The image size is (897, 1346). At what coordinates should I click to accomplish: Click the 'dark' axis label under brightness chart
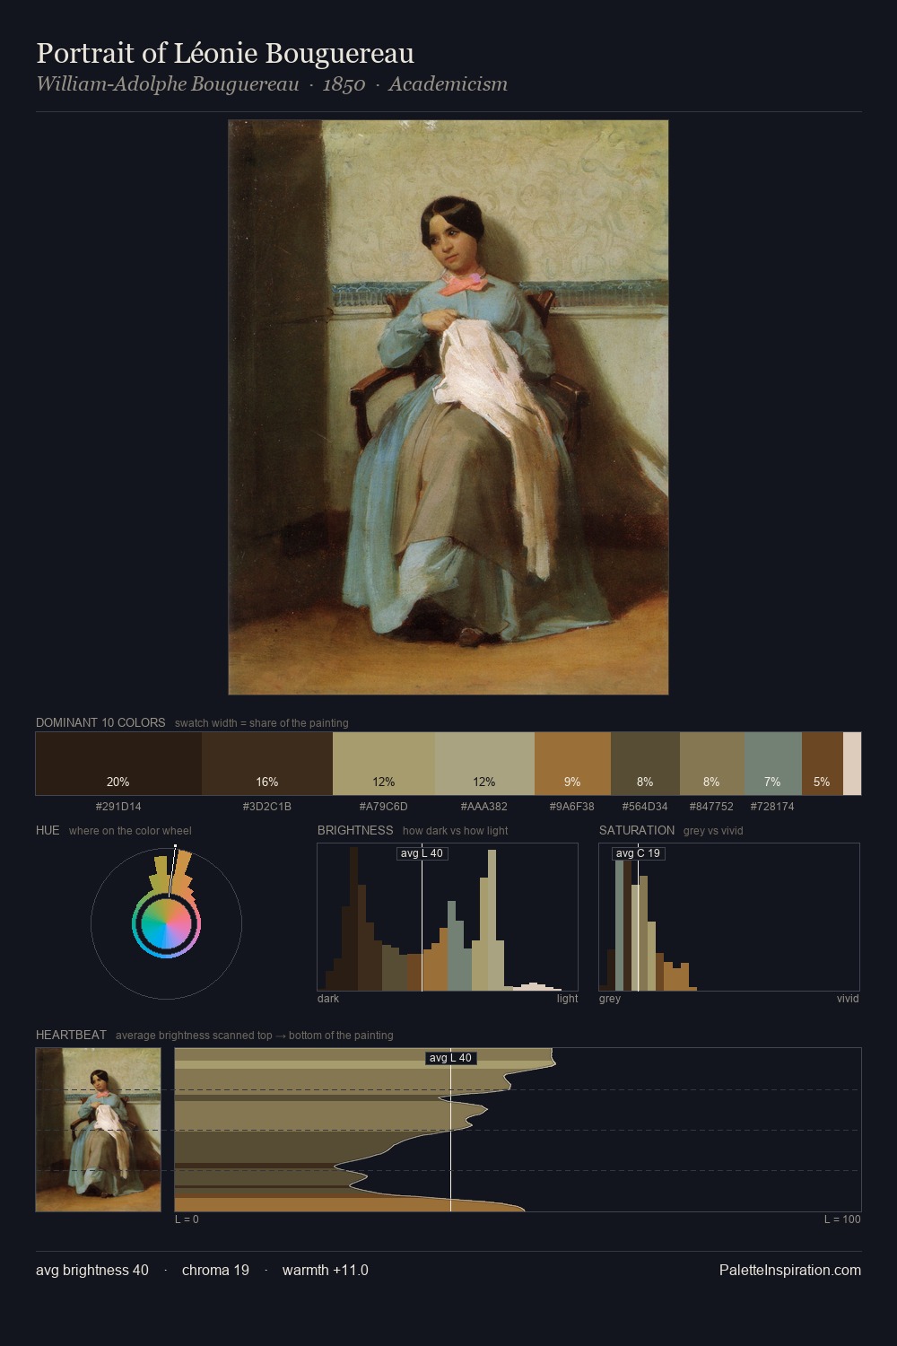tap(328, 999)
